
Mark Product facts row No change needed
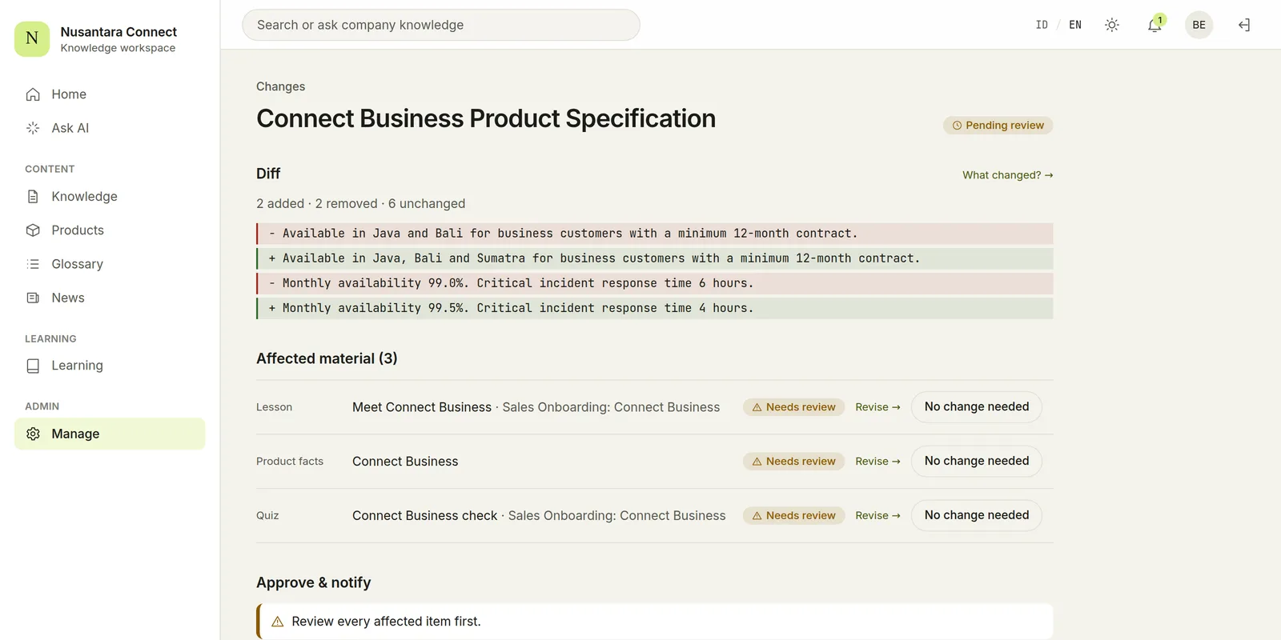(976, 462)
